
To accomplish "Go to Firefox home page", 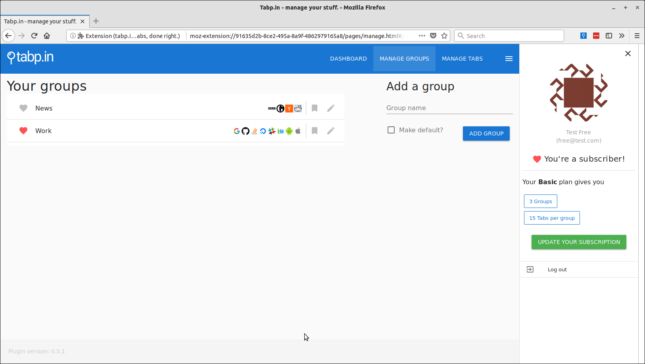I will 47,36.
